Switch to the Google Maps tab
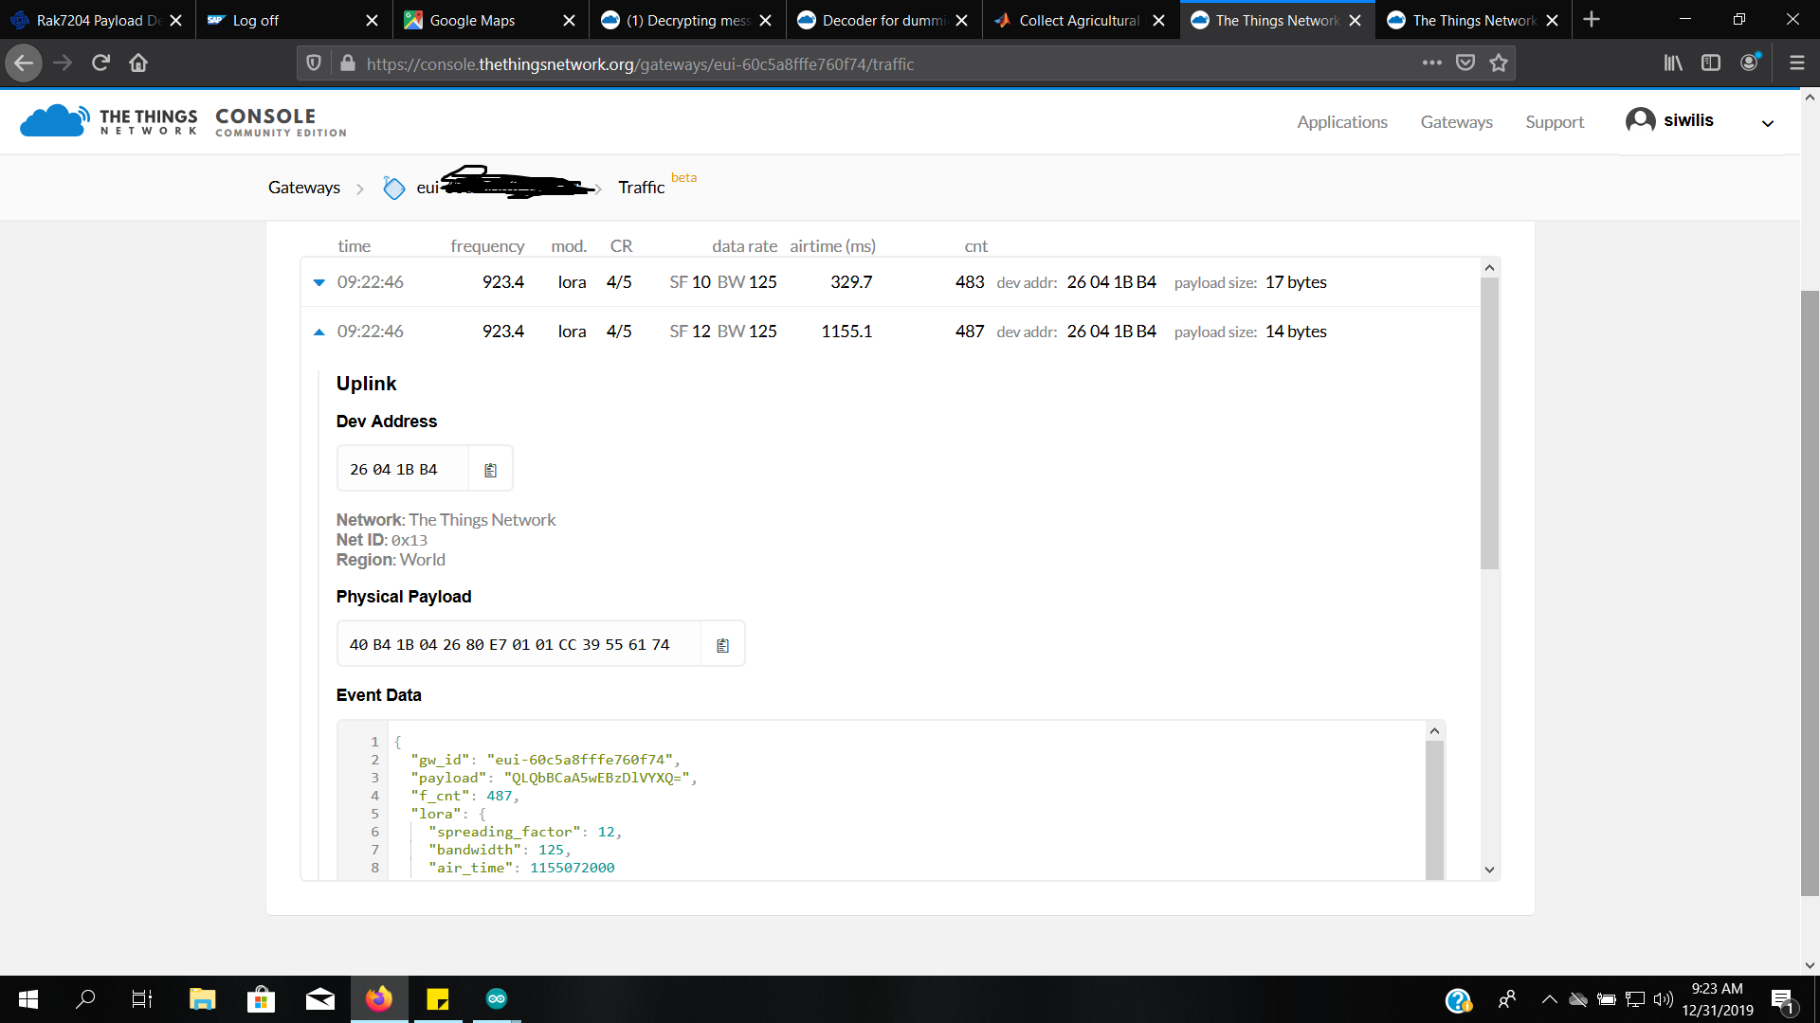1820x1023 pixels. [x=472, y=20]
